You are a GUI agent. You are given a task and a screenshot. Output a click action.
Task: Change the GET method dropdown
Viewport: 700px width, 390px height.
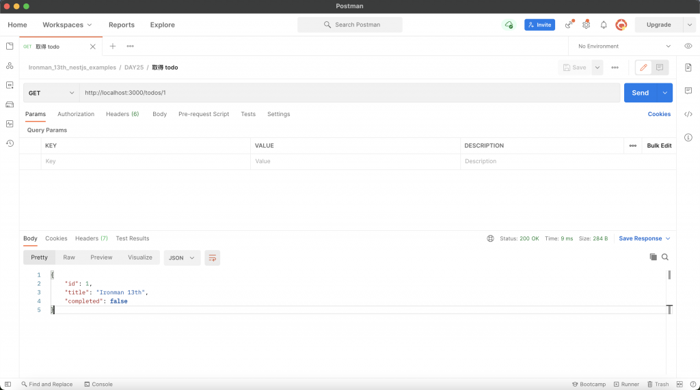pos(51,93)
